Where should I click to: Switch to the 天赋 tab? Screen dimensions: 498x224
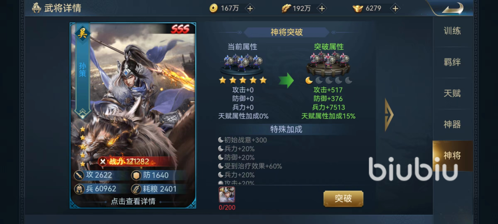[x=452, y=93]
